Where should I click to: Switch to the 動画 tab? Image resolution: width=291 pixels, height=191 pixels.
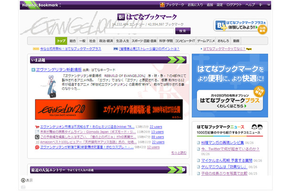[236, 41]
